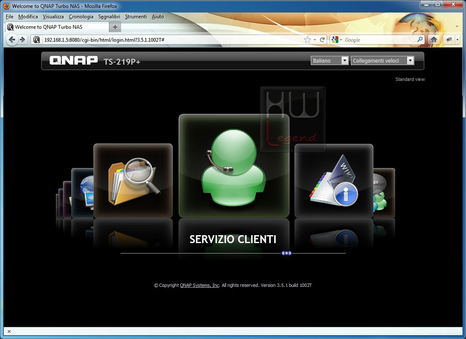
Task: Click the QNAP logo in header
Action: [x=73, y=60]
